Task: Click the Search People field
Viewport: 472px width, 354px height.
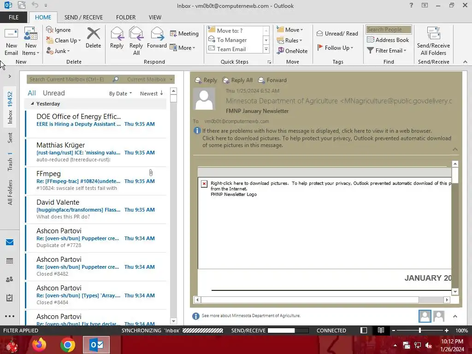Action: (389, 29)
